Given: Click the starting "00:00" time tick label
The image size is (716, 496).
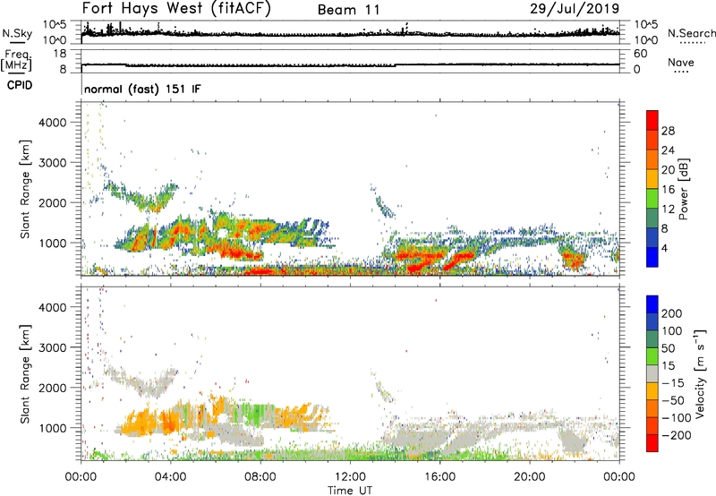Looking at the screenshot, I should pos(81,477).
